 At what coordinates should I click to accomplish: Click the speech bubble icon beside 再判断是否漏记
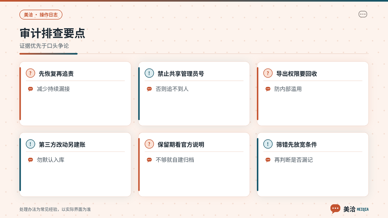pyautogui.click(x=268, y=160)
